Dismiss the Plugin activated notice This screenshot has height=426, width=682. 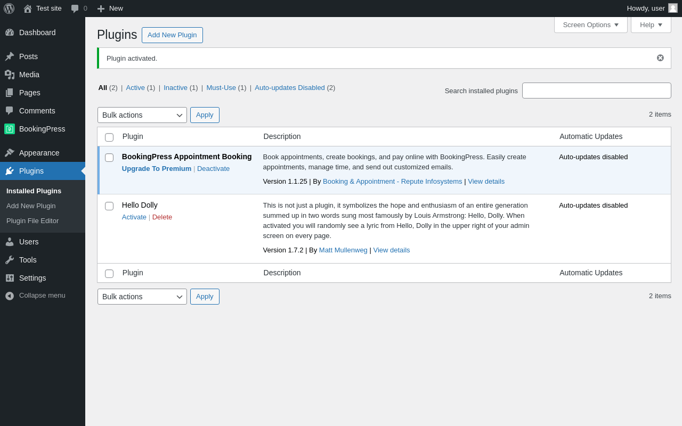click(x=660, y=58)
